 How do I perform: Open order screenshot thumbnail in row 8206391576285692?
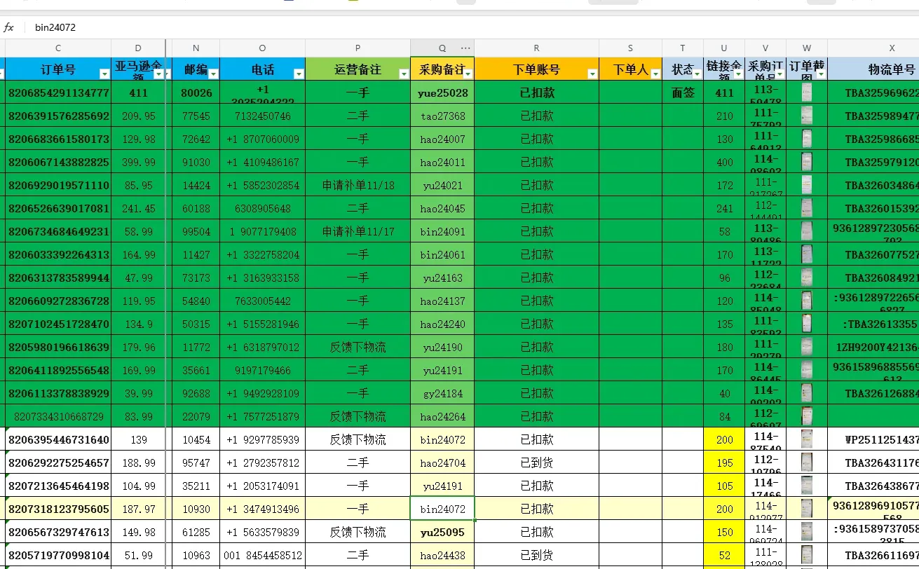pyautogui.click(x=807, y=116)
